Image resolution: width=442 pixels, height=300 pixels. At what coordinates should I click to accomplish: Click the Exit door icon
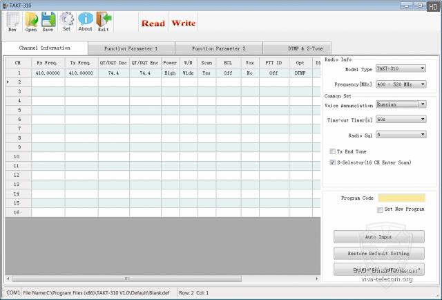(103, 21)
